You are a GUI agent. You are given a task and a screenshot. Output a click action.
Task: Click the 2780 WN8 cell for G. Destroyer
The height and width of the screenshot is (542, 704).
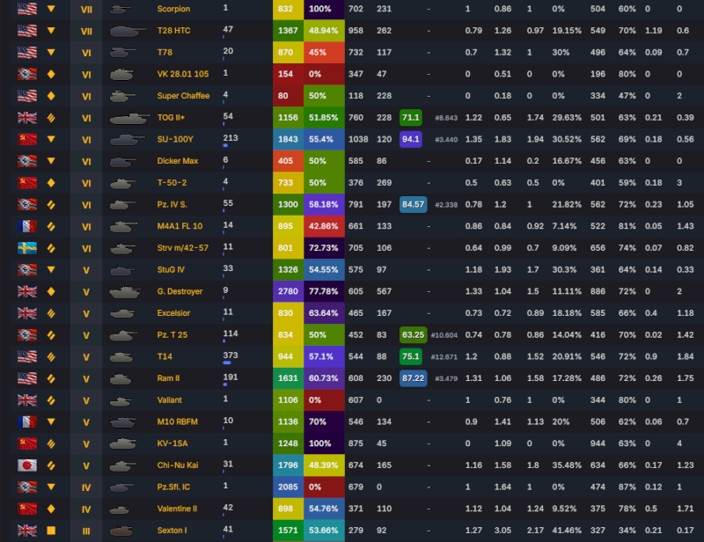click(289, 291)
